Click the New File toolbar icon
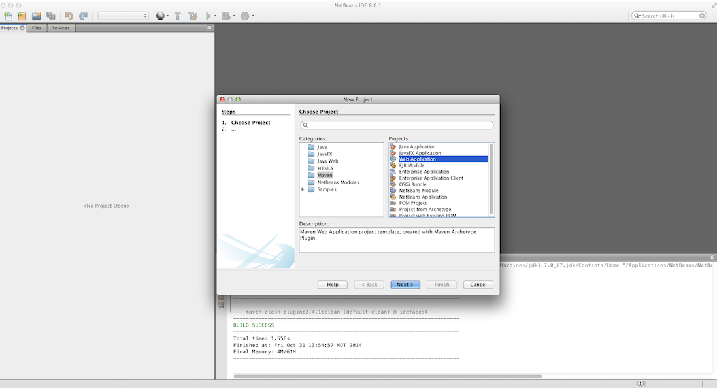 [x=8, y=16]
